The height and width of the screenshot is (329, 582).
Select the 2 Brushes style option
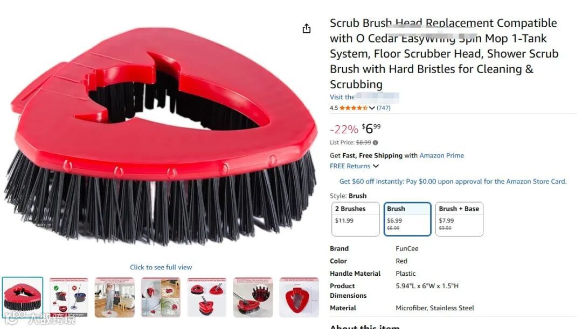click(356, 219)
